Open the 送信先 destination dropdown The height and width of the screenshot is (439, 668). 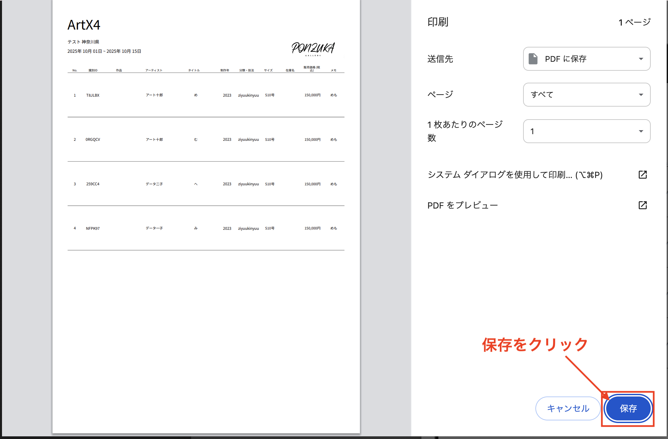(586, 59)
